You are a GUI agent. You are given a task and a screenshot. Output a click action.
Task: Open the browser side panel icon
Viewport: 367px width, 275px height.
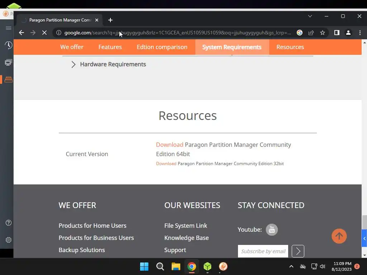tap(337, 33)
